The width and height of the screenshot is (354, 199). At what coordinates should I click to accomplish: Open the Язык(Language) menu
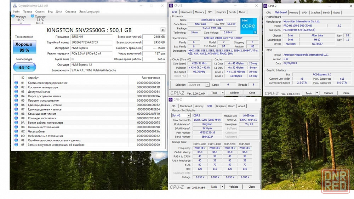[x=89, y=12]
